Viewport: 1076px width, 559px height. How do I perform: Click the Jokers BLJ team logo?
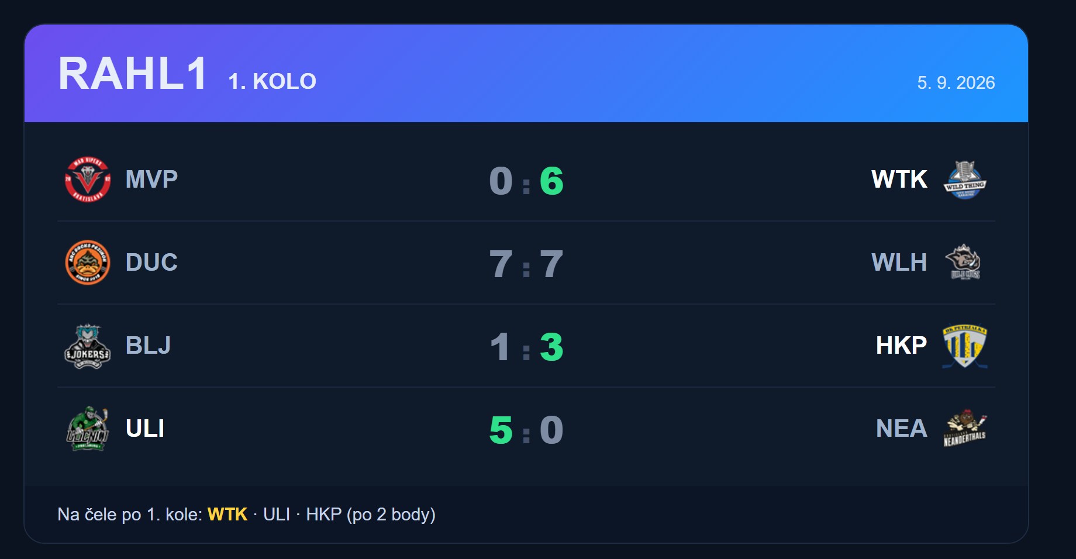(88, 346)
